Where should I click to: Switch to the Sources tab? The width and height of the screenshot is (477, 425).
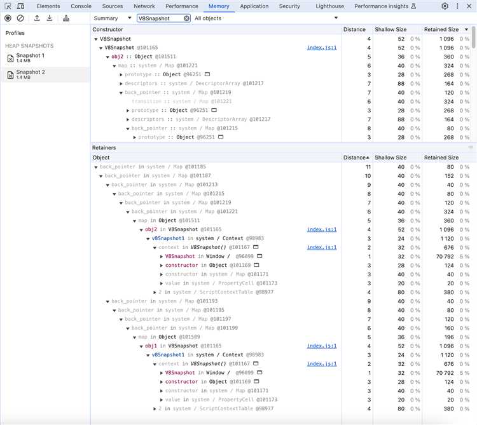coord(112,6)
